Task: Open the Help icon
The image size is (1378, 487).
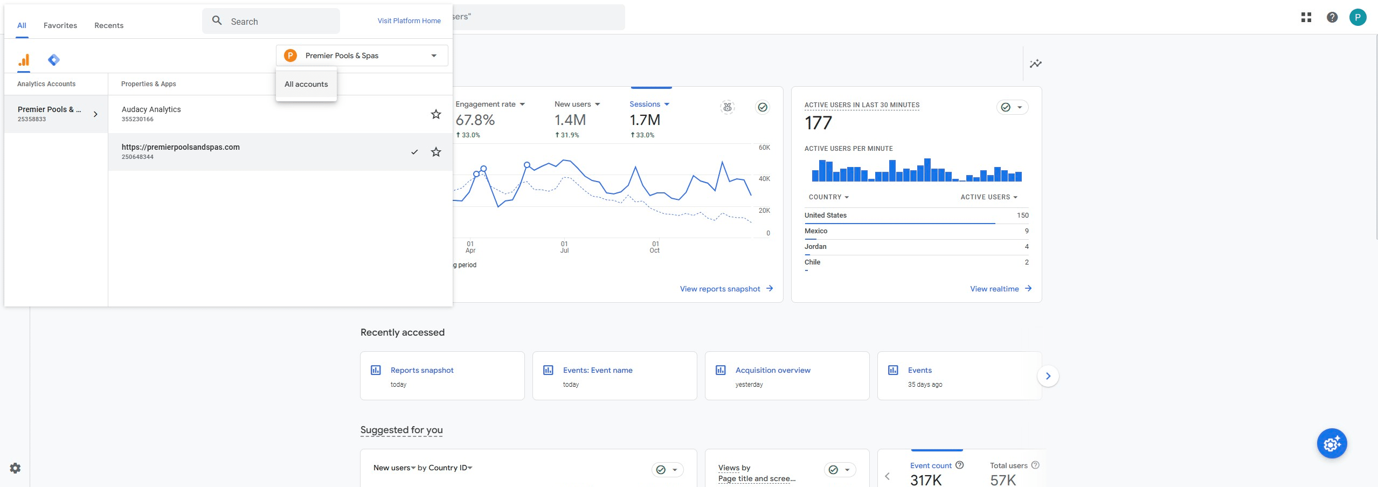Action: click(1332, 17)
